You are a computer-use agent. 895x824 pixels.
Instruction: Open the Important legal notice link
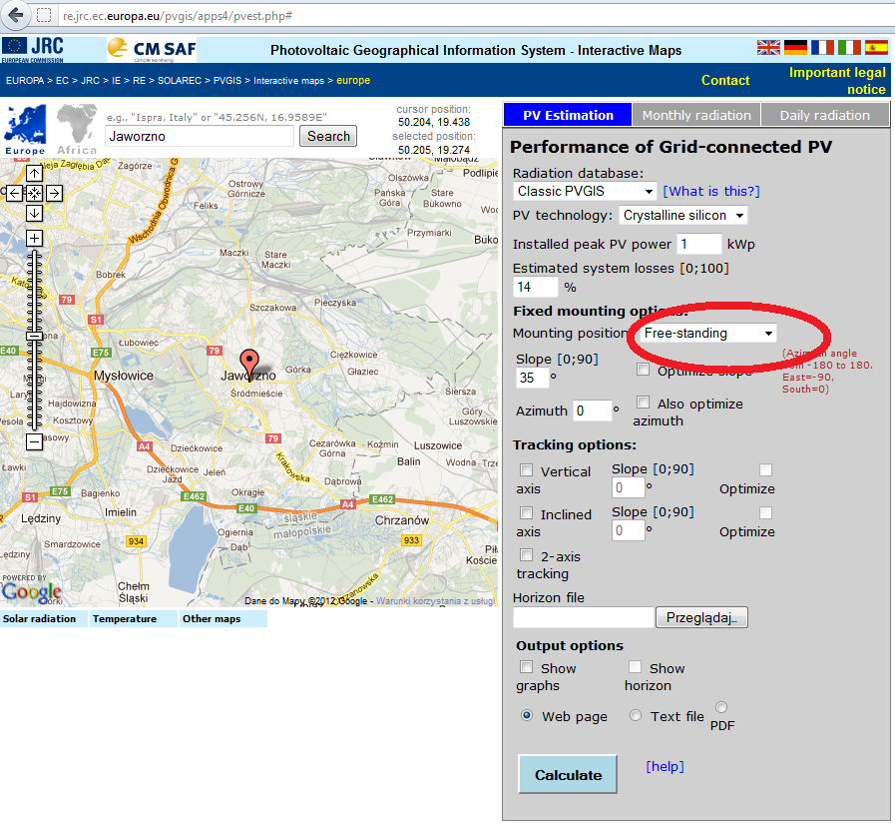(837, 81)
